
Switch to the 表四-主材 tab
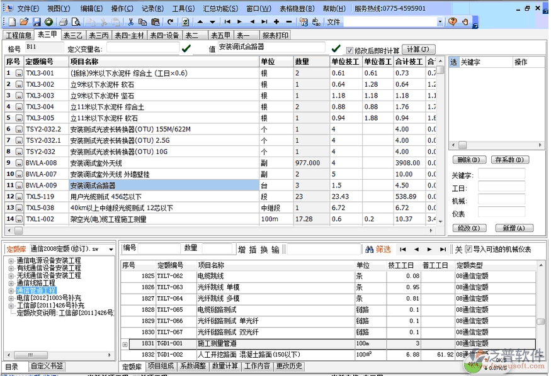pos(130,35)
